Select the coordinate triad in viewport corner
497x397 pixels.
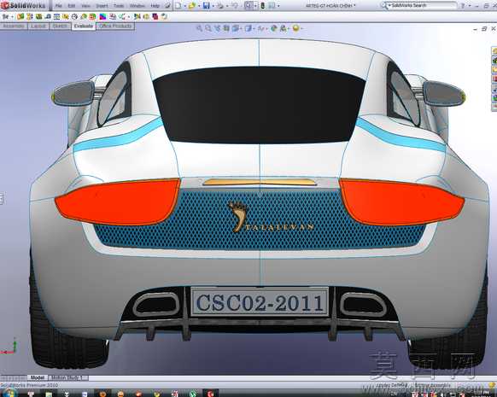tap(9, 347)
